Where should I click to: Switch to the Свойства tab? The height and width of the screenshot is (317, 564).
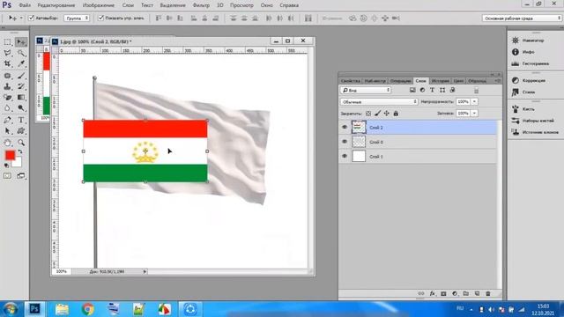351,81
